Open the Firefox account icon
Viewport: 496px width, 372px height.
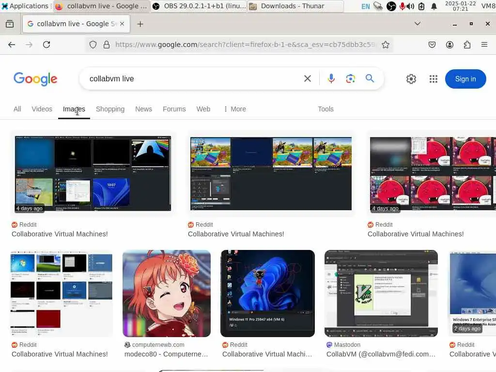(449, 45)
